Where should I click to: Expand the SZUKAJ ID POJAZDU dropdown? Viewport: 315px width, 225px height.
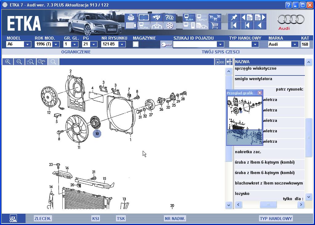coord(220,44)
